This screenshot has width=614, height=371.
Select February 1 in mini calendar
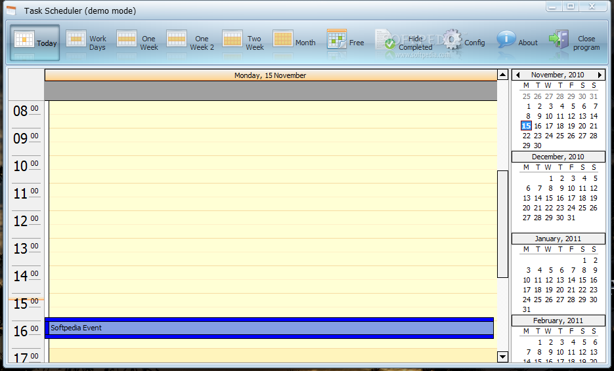tap(540, 342)
